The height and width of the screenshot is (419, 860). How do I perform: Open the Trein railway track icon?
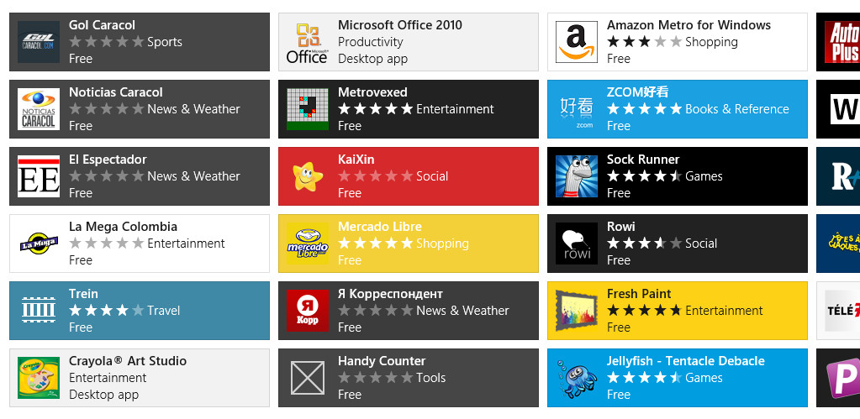39,311
